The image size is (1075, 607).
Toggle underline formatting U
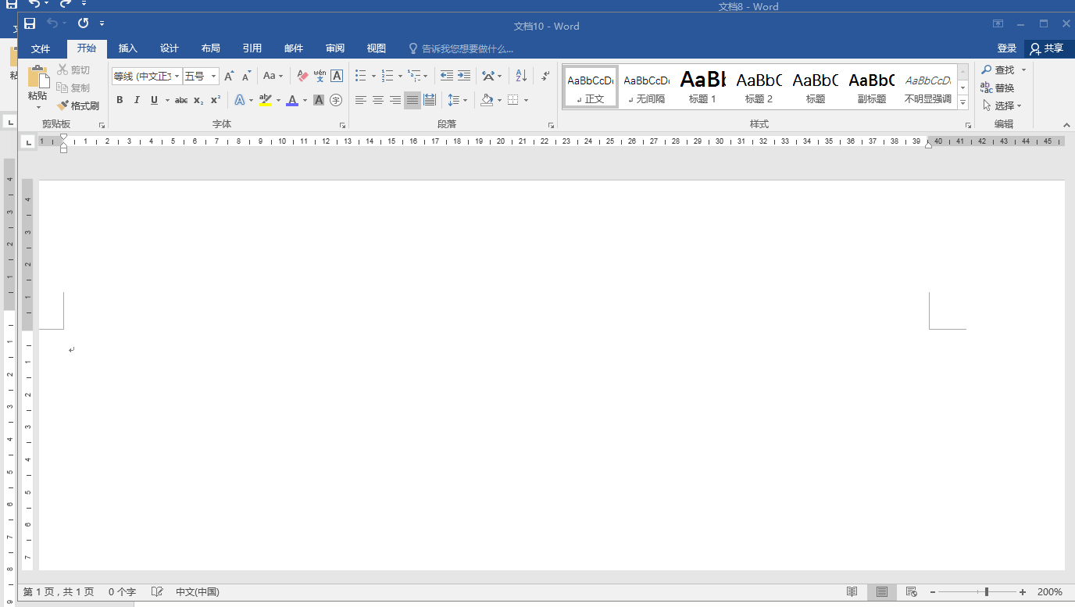tap(155, 100)
